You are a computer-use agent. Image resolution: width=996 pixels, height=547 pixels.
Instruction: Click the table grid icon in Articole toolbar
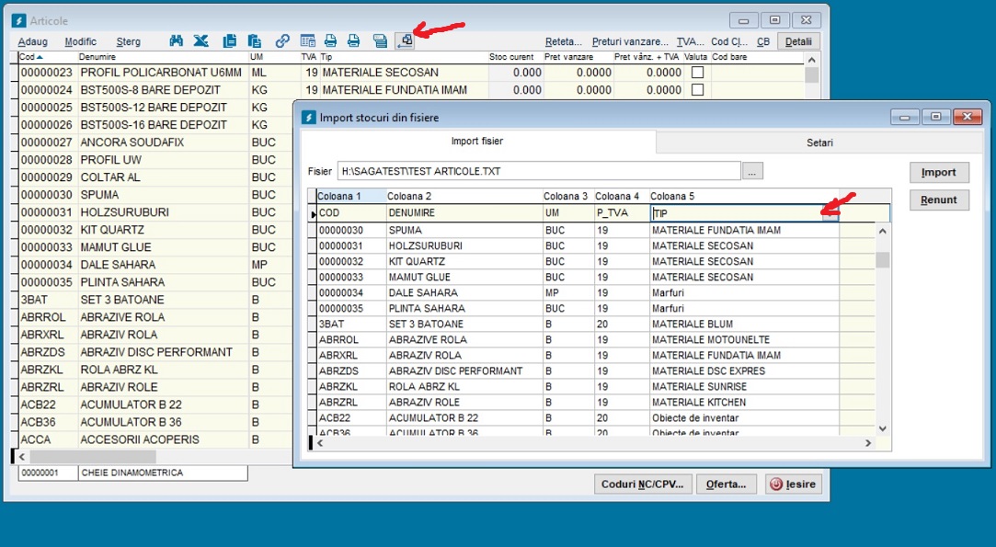click(x=308, y=41)
